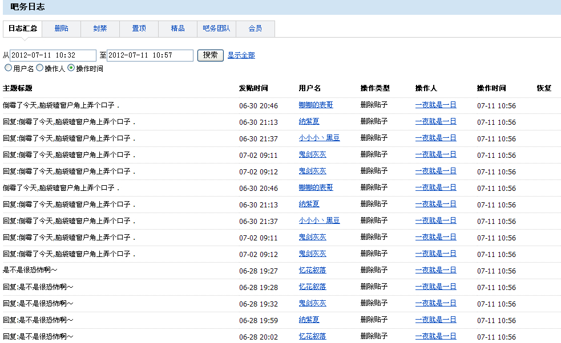Click the post time 06-28 19:32

[x=259, y=304]
